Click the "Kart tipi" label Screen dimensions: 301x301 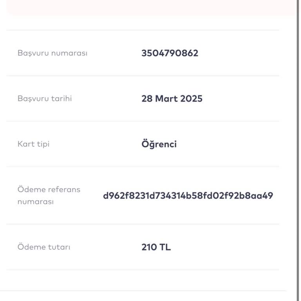pos(33,144)
